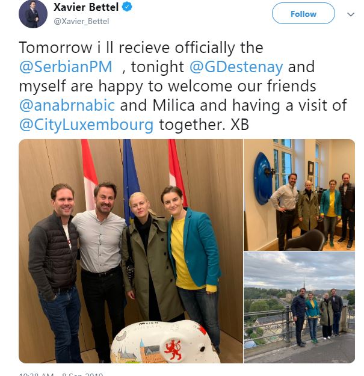The width and height of the screenshot is (364, 376).
Task: Click the blue verified badge icon
Action: (127, 7)
